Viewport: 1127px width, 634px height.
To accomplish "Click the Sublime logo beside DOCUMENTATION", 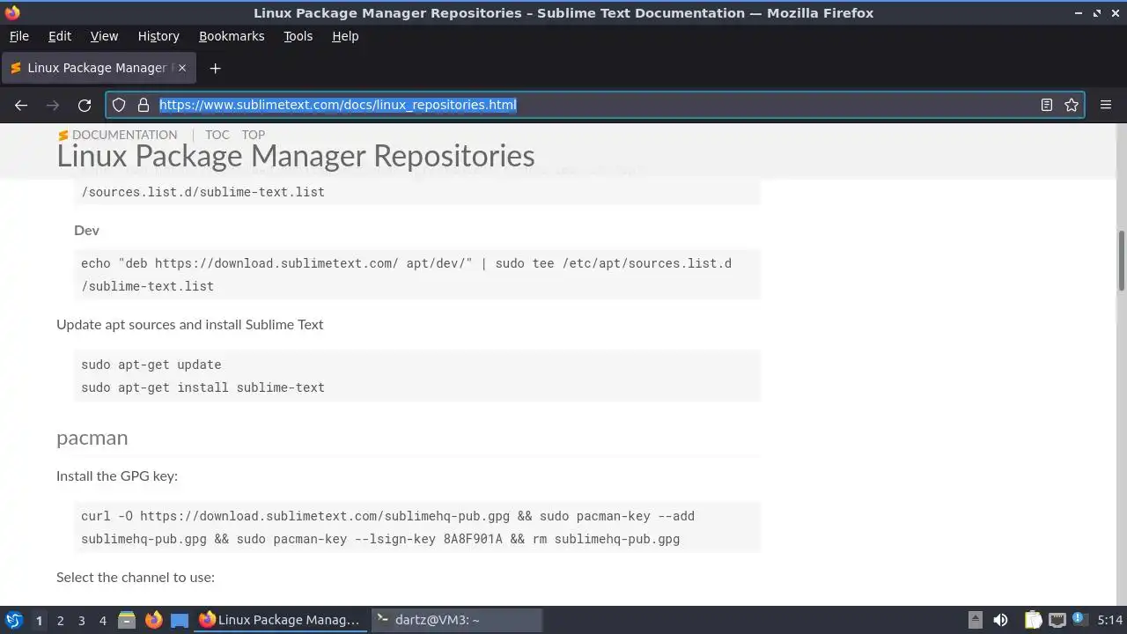I will (63, 135).
